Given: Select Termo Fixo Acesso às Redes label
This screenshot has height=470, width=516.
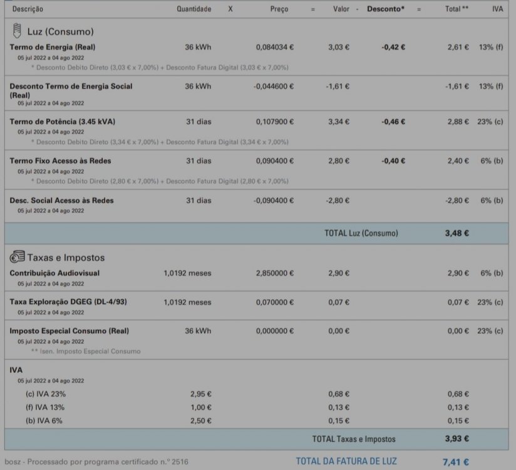Looking at the screenshot, I should pyautogui.click(x=60, y=160).
